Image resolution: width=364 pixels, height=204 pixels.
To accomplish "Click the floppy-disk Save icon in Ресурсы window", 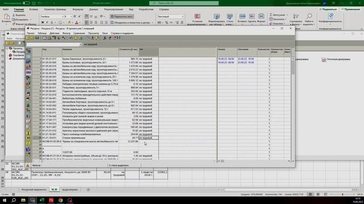I will 37,38.
